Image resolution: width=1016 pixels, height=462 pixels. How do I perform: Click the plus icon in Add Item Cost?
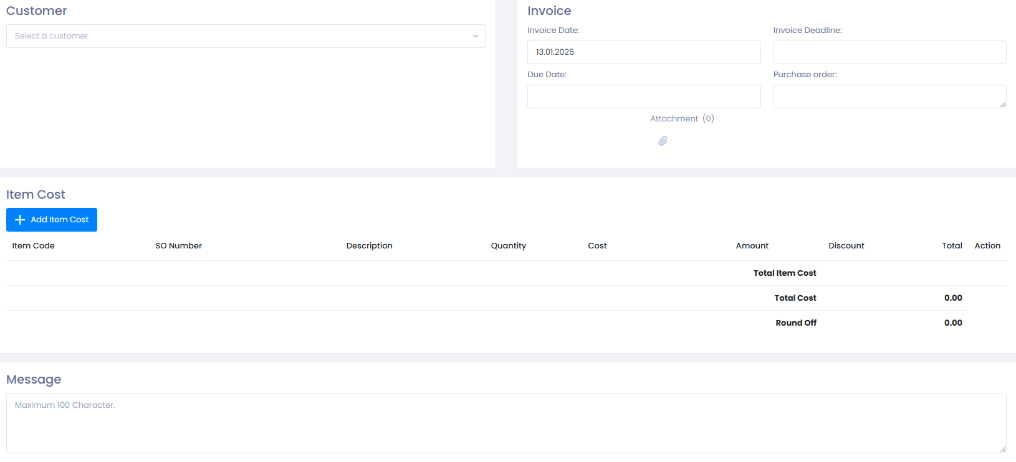(x=20, y=220)
